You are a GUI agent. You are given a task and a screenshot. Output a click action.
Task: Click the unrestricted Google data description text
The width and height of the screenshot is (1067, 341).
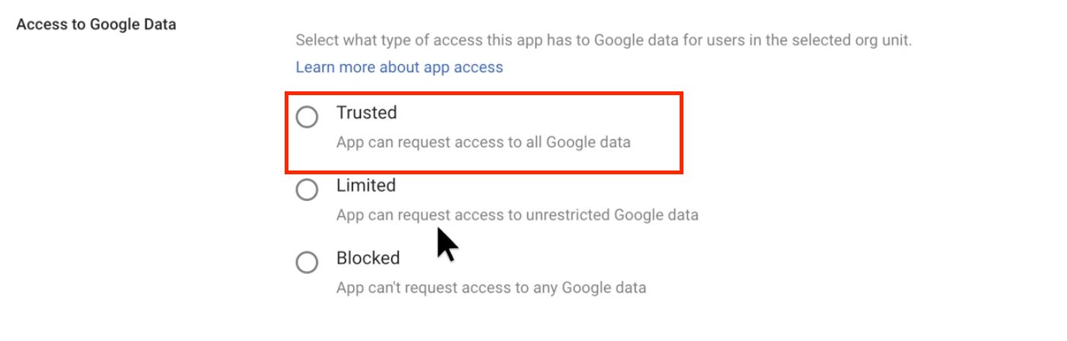coord(517,215)
